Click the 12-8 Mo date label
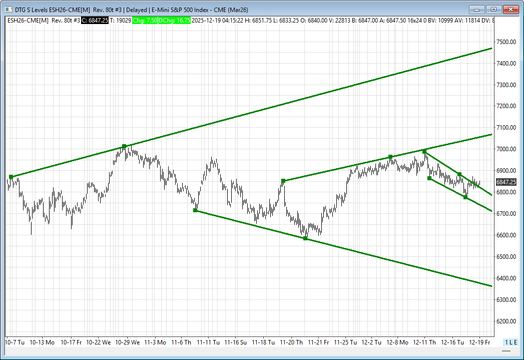 point(397,342)
